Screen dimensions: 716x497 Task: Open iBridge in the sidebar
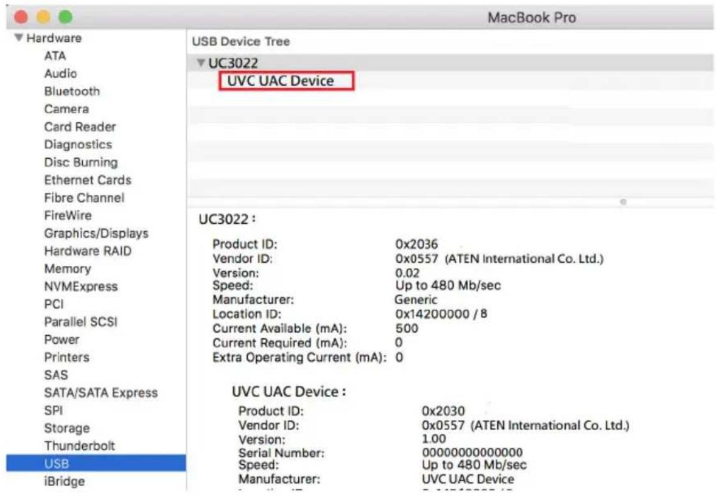point(64,481)
